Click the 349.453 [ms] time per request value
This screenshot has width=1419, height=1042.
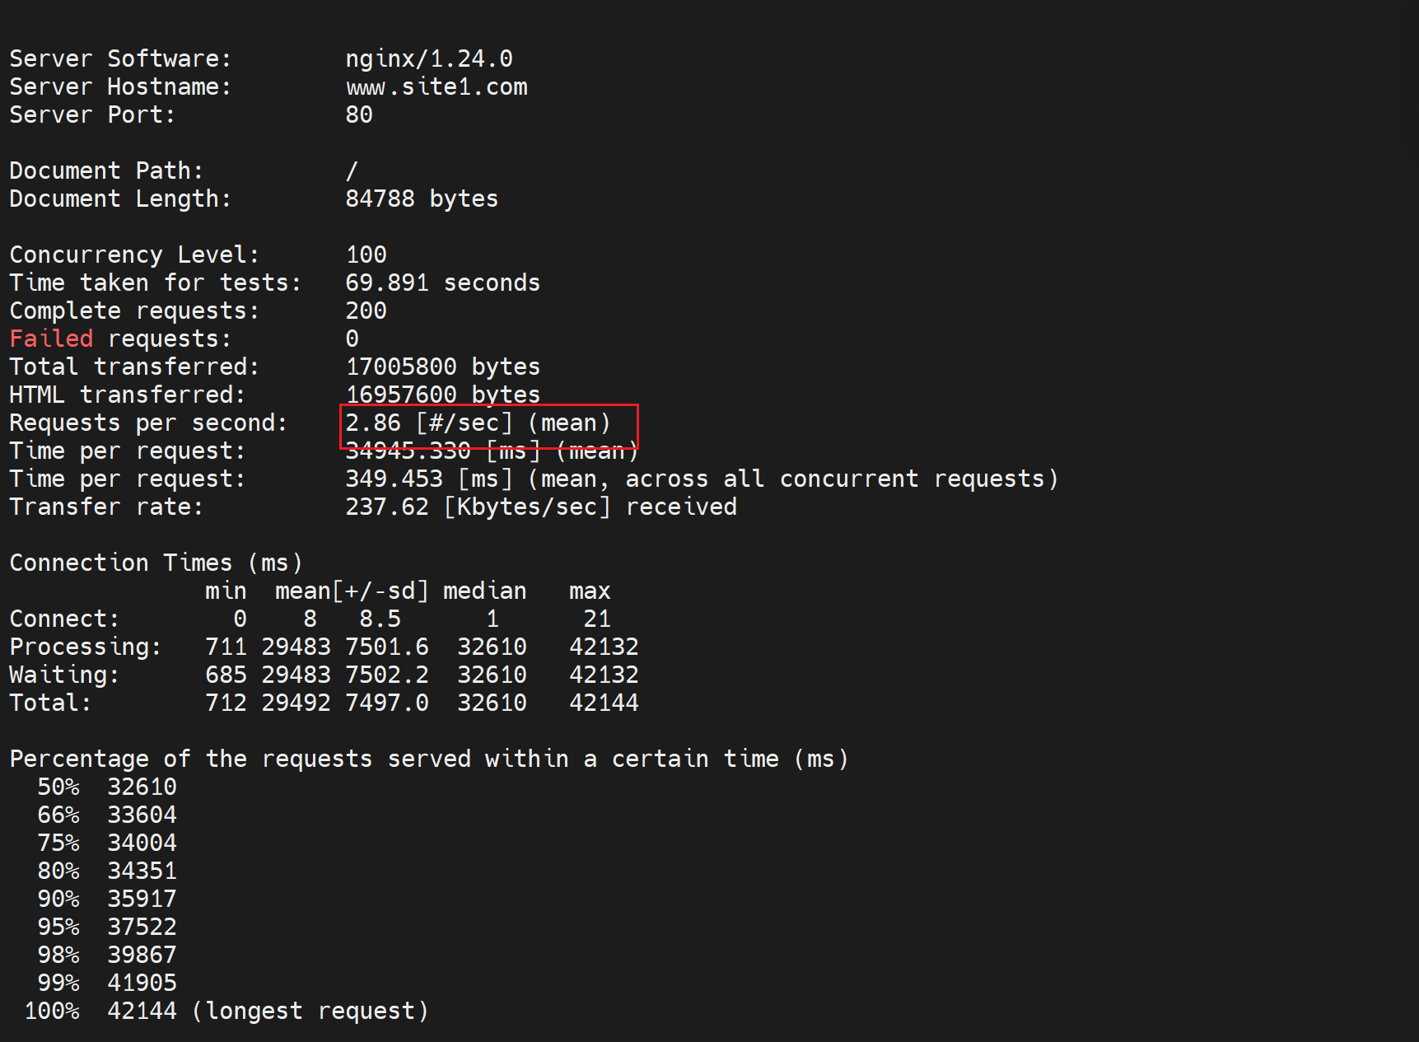(428, 479)
